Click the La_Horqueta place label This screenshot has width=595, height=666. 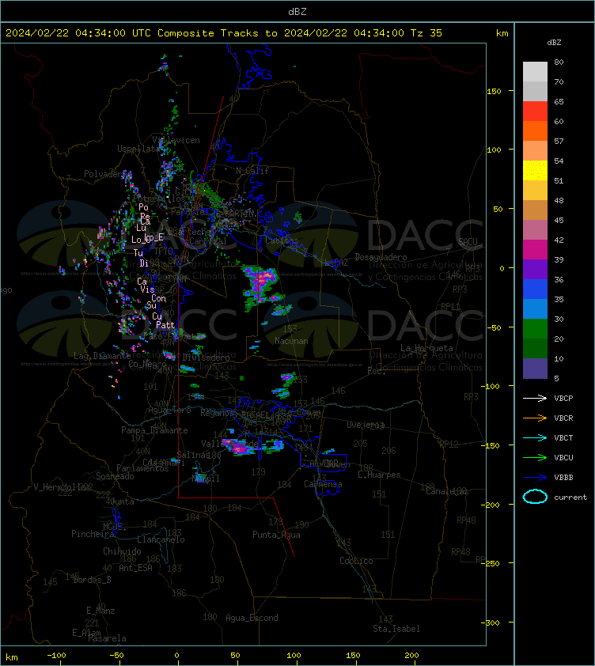coord(426,348)
